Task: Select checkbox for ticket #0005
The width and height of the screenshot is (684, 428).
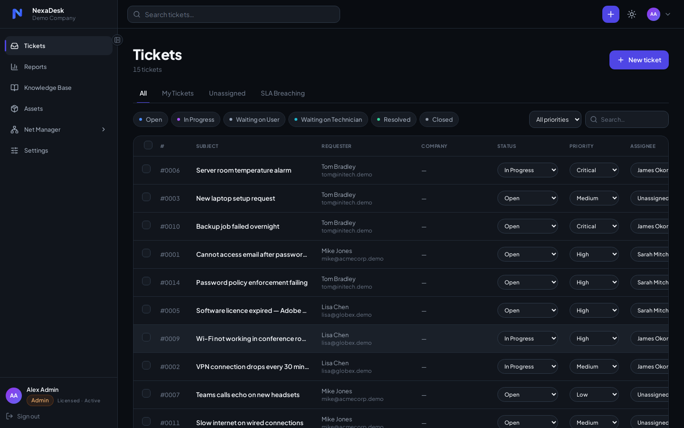Action: [146, 309]
